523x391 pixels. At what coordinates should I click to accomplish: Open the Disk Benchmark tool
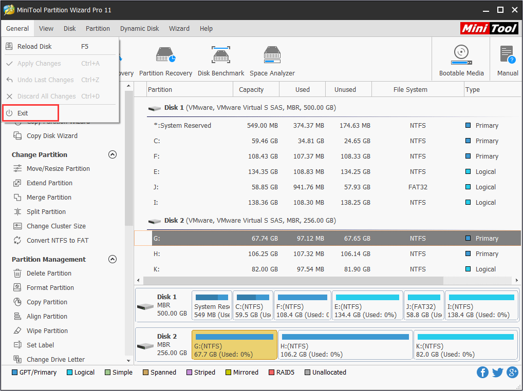coord(220,61)
